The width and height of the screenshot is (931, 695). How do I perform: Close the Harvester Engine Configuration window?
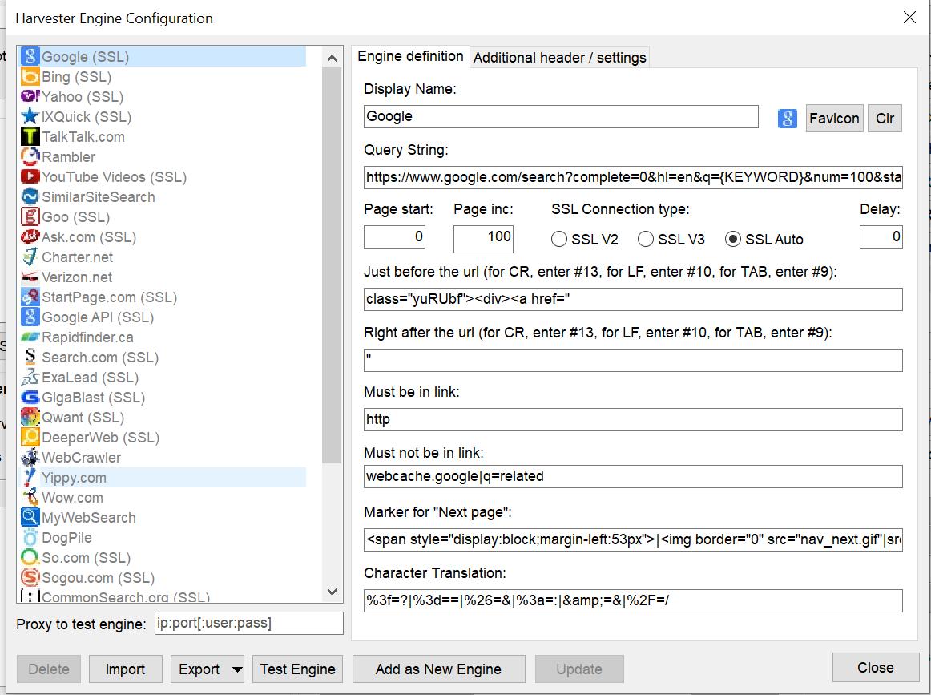[x=909, y=17]
